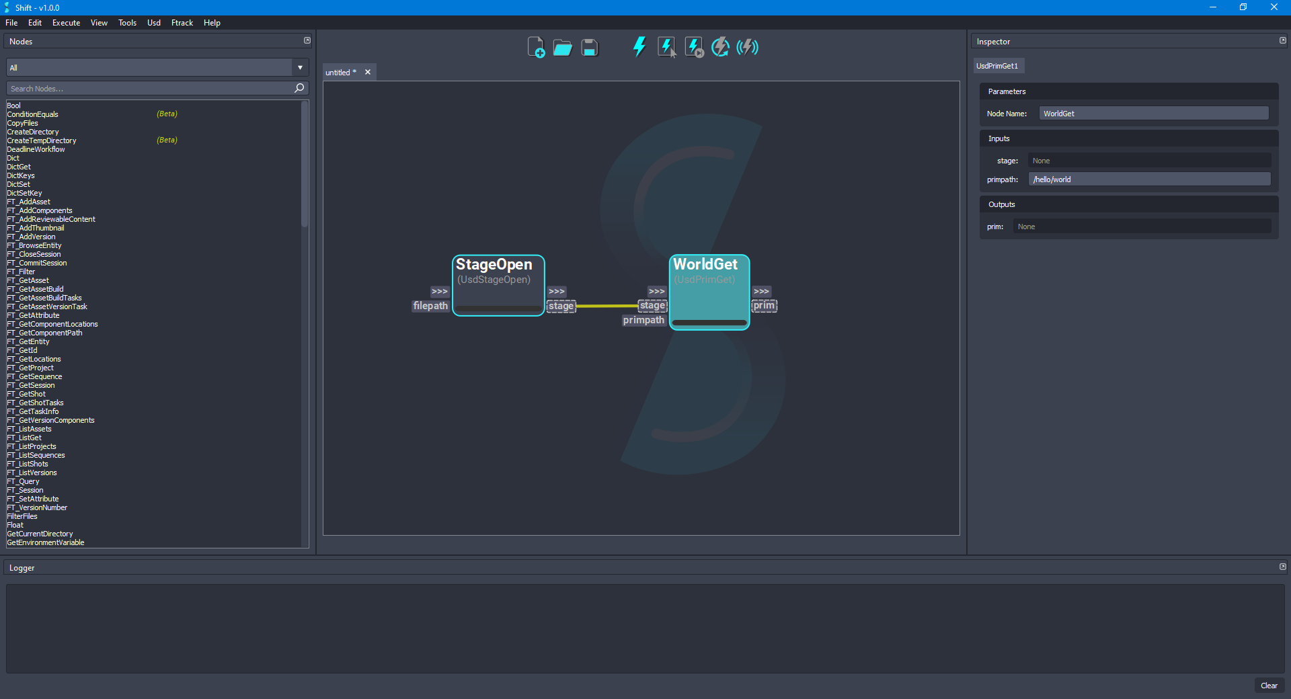
Task: Expand the StageOpen node output connector
Action: coord(557,291)
